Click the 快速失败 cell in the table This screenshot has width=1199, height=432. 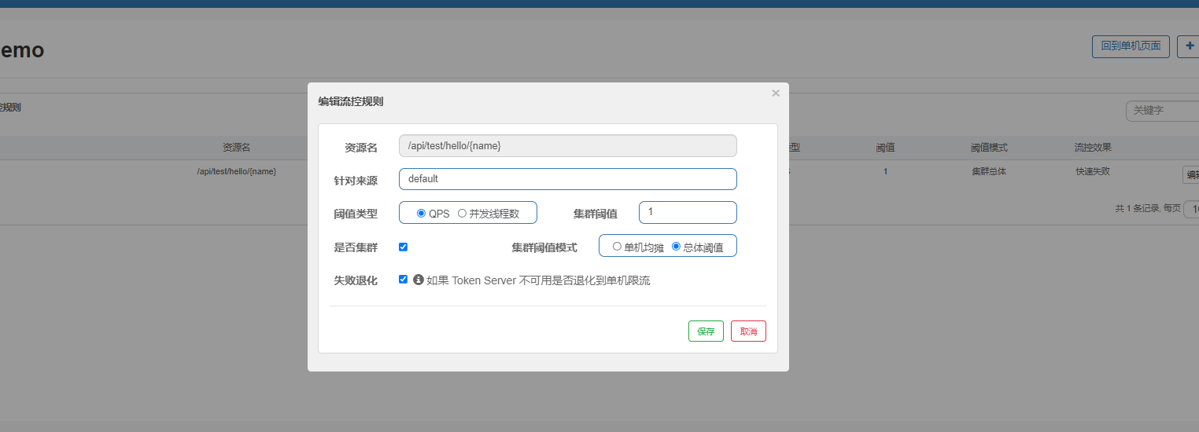click(x=1093, y=171)
